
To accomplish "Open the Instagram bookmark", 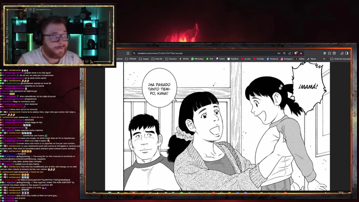I will point(287,59).
